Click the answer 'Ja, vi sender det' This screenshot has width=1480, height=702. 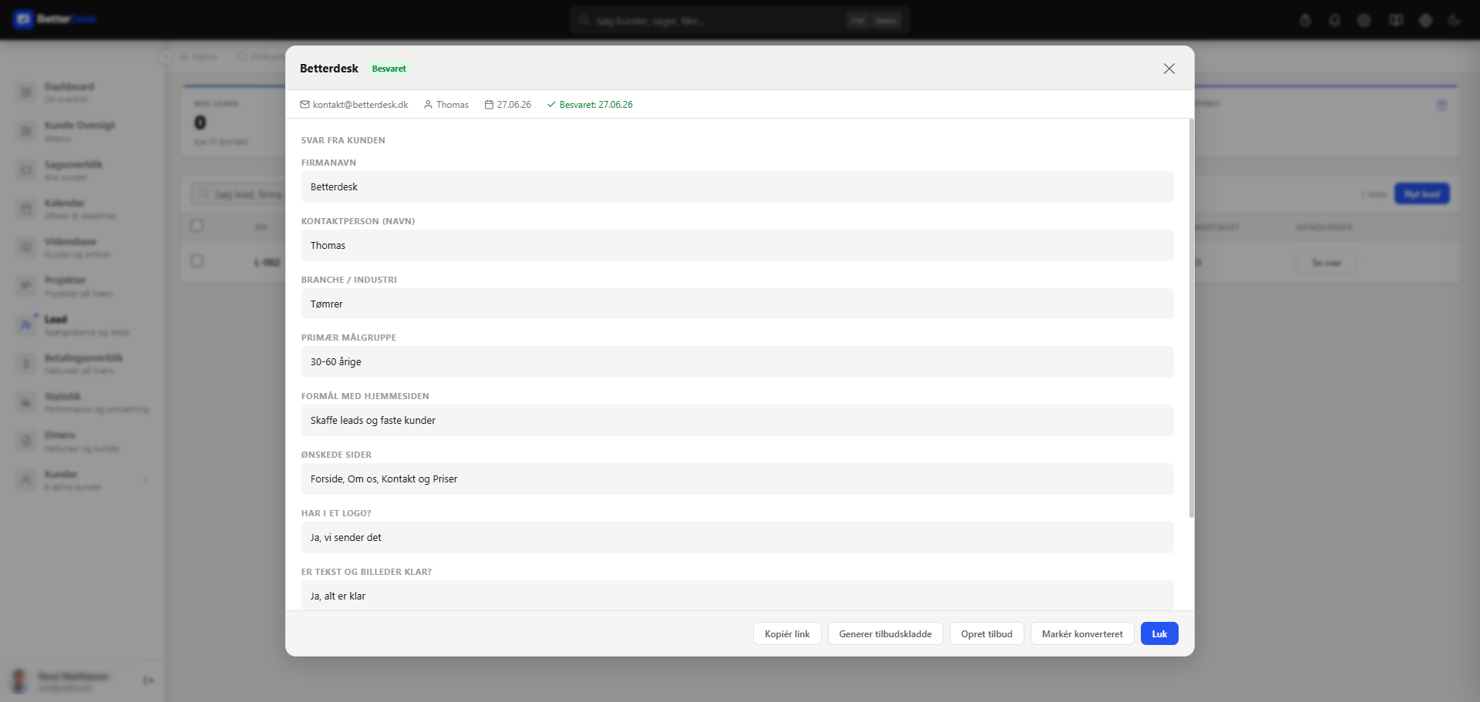737,538
